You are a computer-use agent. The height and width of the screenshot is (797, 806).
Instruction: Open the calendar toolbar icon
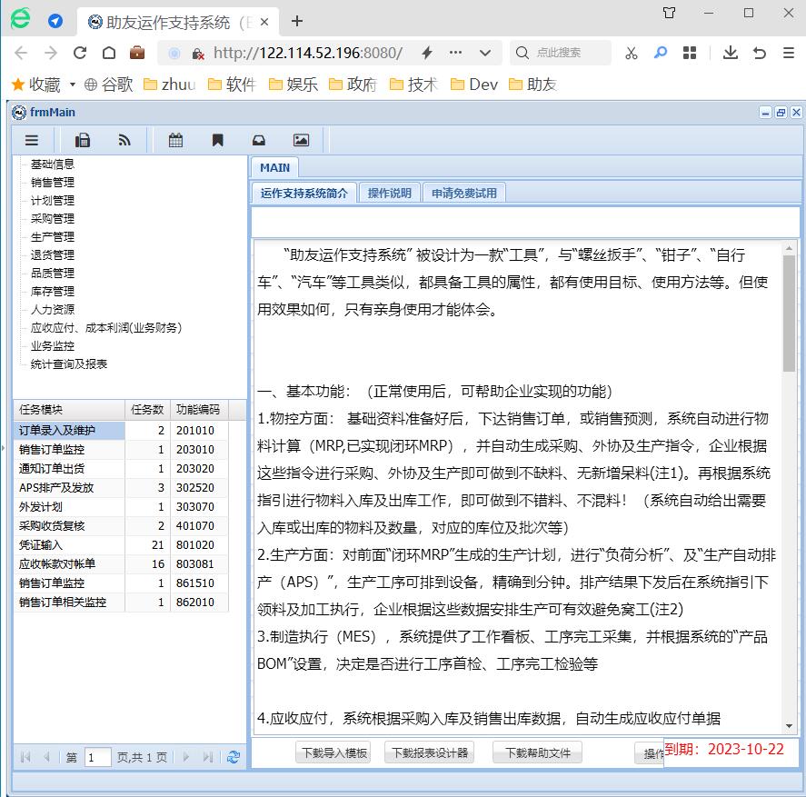(x=175, y=140)
